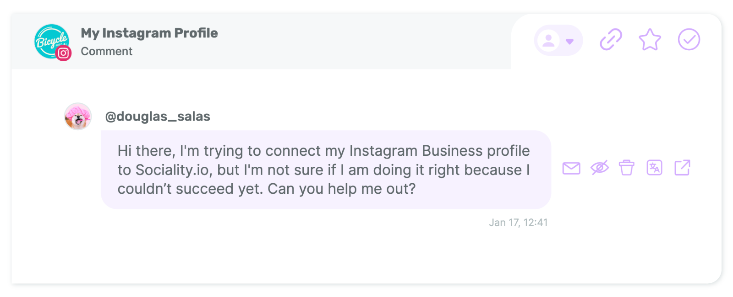733x297 pixels.
Task: Copy the conversation link via chain icon
Action: (x=611, y=40)
